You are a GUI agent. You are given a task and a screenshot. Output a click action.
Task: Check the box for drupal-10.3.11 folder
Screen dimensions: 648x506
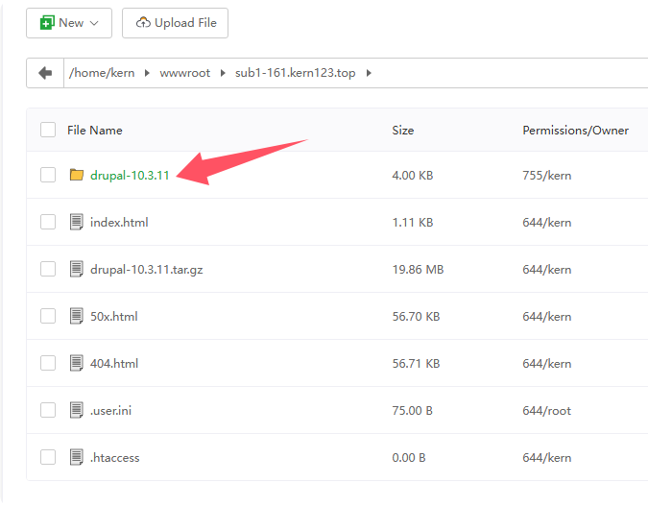click(48, 175)
